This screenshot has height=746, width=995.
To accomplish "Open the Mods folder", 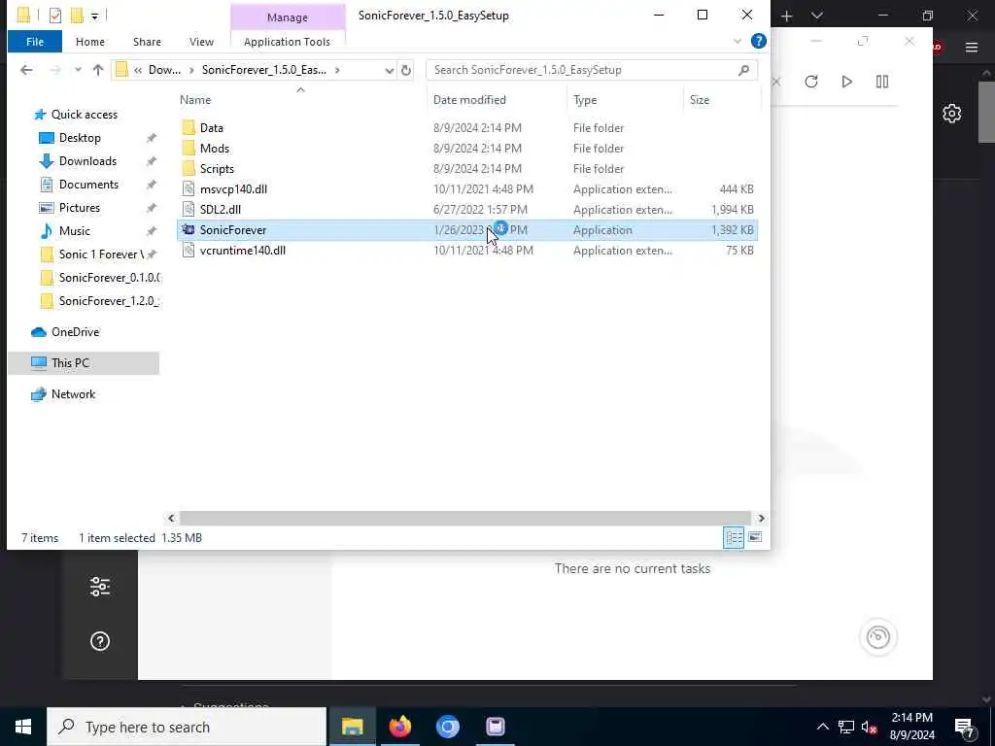I will 214,148.
